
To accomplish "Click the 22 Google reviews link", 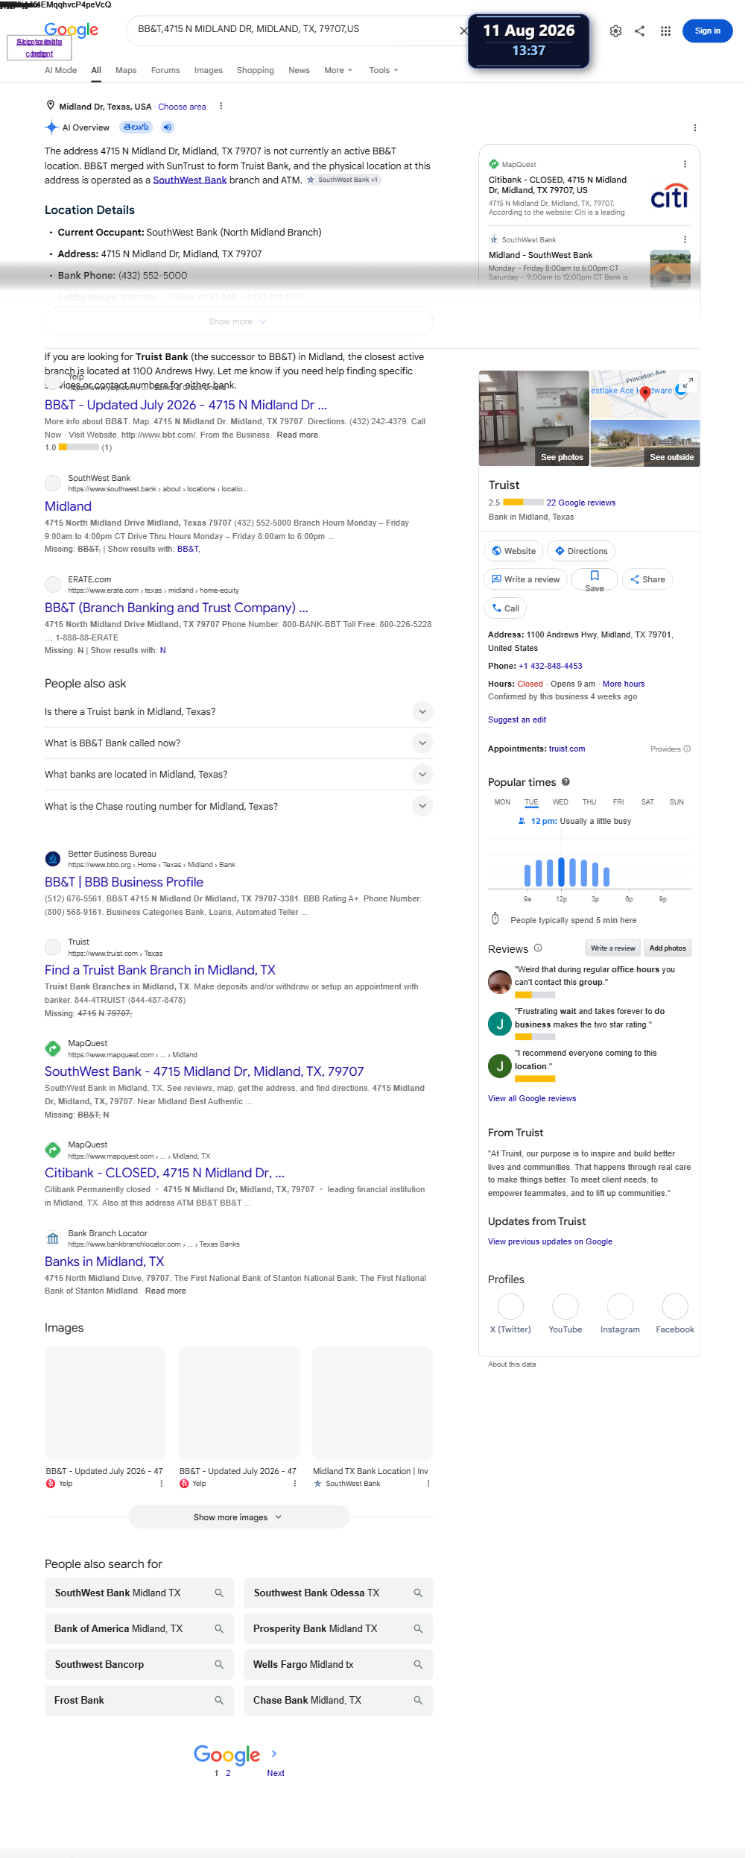I will tap(581, 503).
